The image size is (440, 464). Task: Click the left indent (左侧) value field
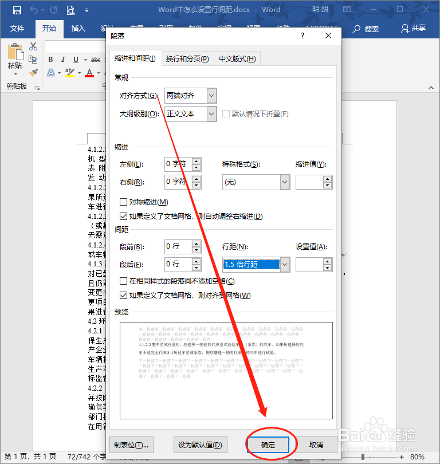(x=179, y=164)
